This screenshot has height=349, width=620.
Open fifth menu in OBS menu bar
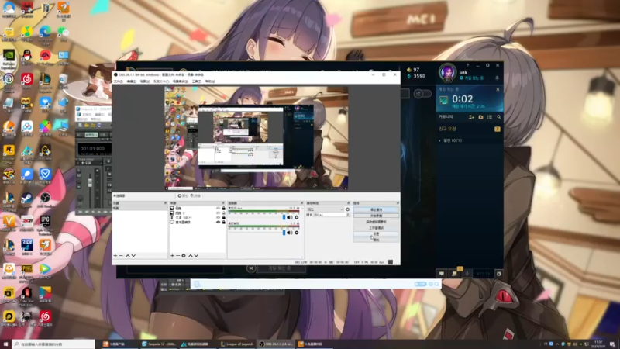181,81
